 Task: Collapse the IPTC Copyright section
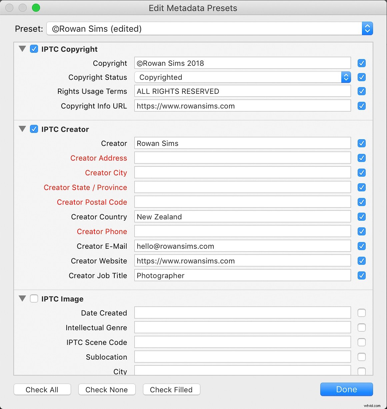coord(22,49)
